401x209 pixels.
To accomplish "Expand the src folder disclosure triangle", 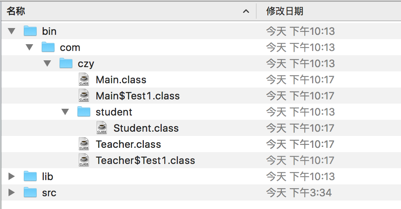I will [x=11, y=192].
